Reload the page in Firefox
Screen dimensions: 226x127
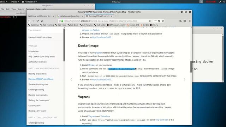[x=37, y=21]
